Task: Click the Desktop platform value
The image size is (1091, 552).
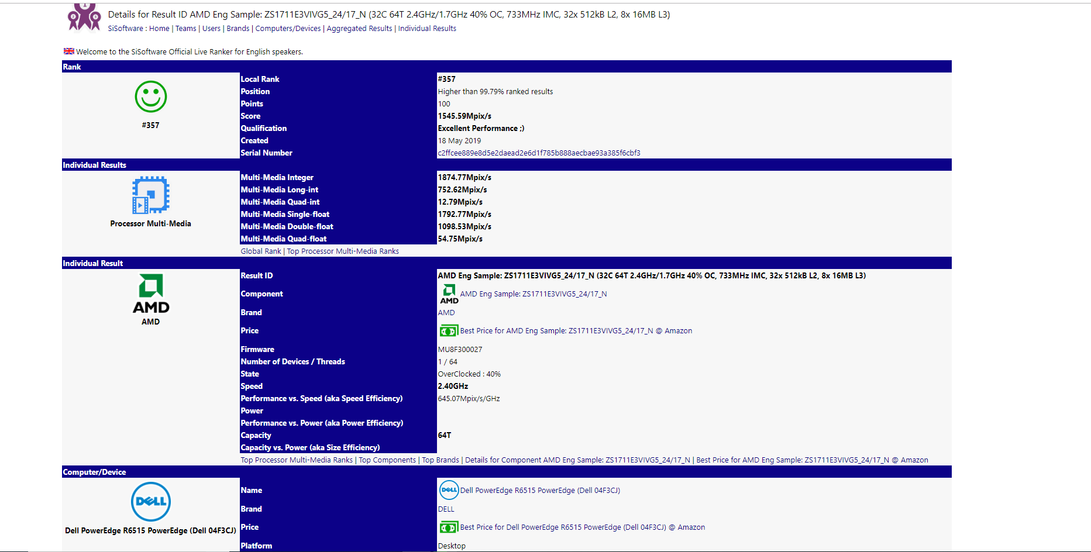Action: tap(452, 546)
